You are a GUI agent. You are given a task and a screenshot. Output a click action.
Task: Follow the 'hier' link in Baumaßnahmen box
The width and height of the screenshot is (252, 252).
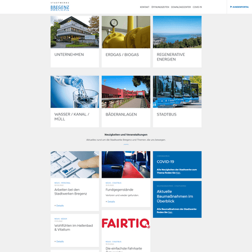tap(170, 212)
